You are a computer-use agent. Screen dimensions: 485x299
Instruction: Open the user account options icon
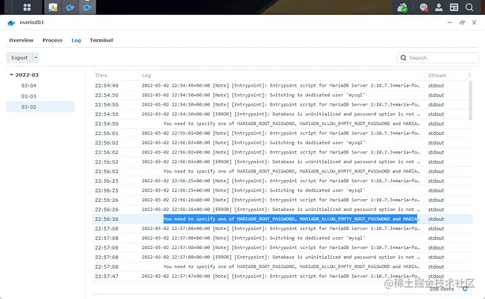[x=439, y=8]
